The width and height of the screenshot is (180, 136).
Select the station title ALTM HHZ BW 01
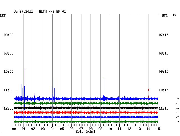click(x=52, y=12)
